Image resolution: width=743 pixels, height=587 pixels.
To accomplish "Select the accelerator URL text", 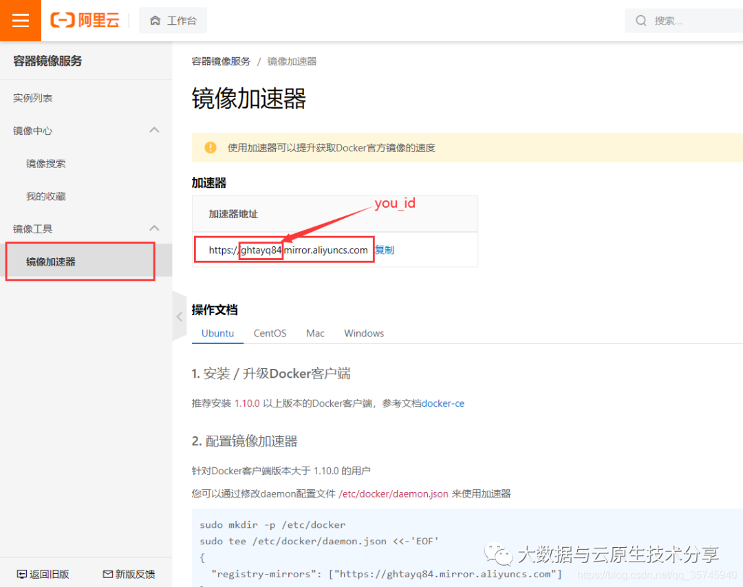I will tap(288, 250).
